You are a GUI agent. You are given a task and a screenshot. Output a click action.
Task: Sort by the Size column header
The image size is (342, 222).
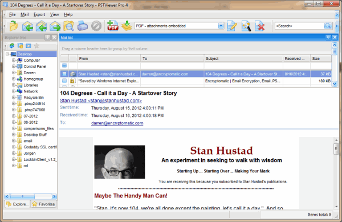[321, 59]
